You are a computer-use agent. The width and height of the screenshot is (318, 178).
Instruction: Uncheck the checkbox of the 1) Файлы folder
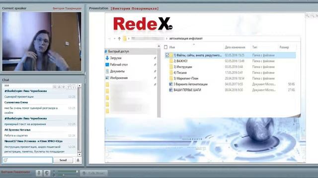tap(167, 55)
